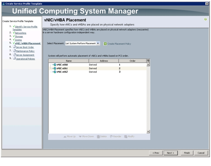Click the Next button

pyautogui.click(x=171, y=153)
